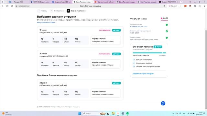The image size is (207, 116).
Task: Click the Спросить button in browser toolbar
Action: [x=173, y=6]
